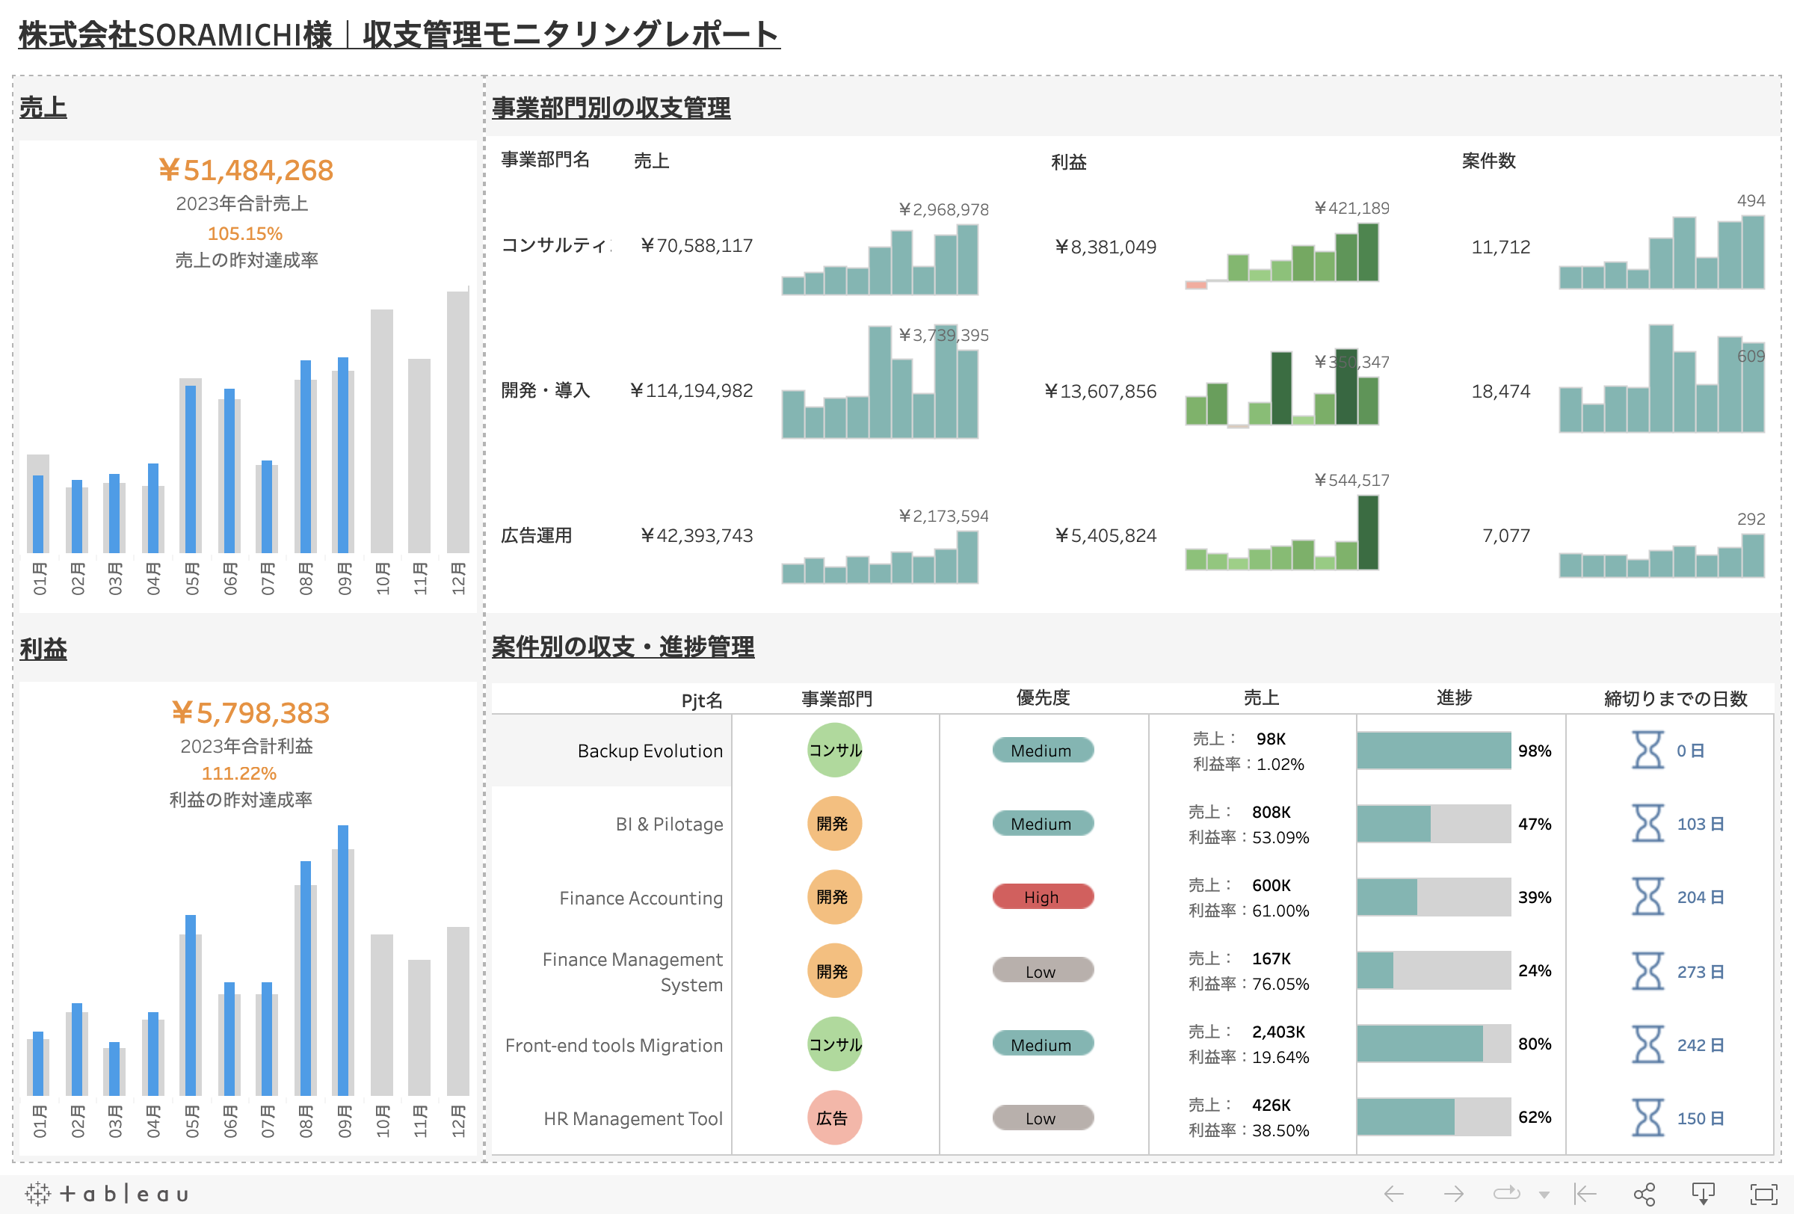
Task: Select the Backup Evolution project row
Action: tap(650, 751)
